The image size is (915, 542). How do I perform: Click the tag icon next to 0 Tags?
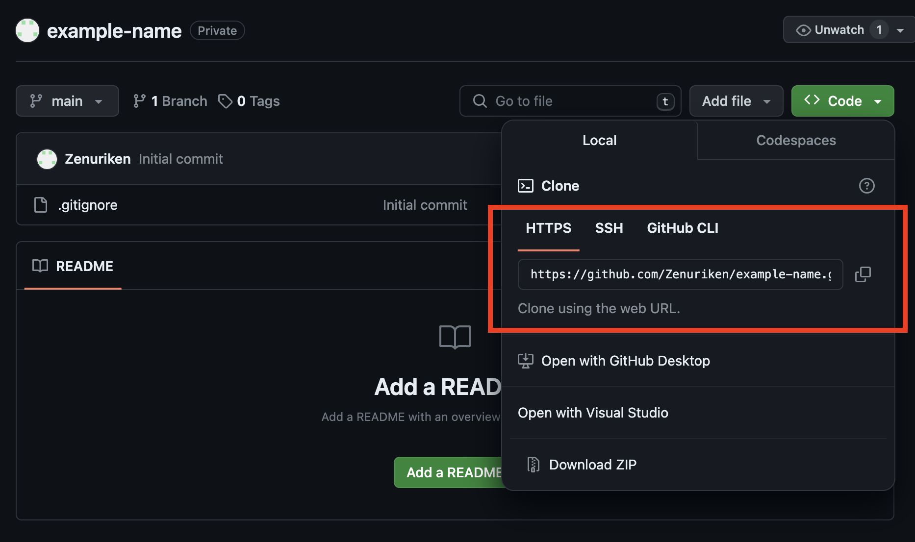pos(225,101)
